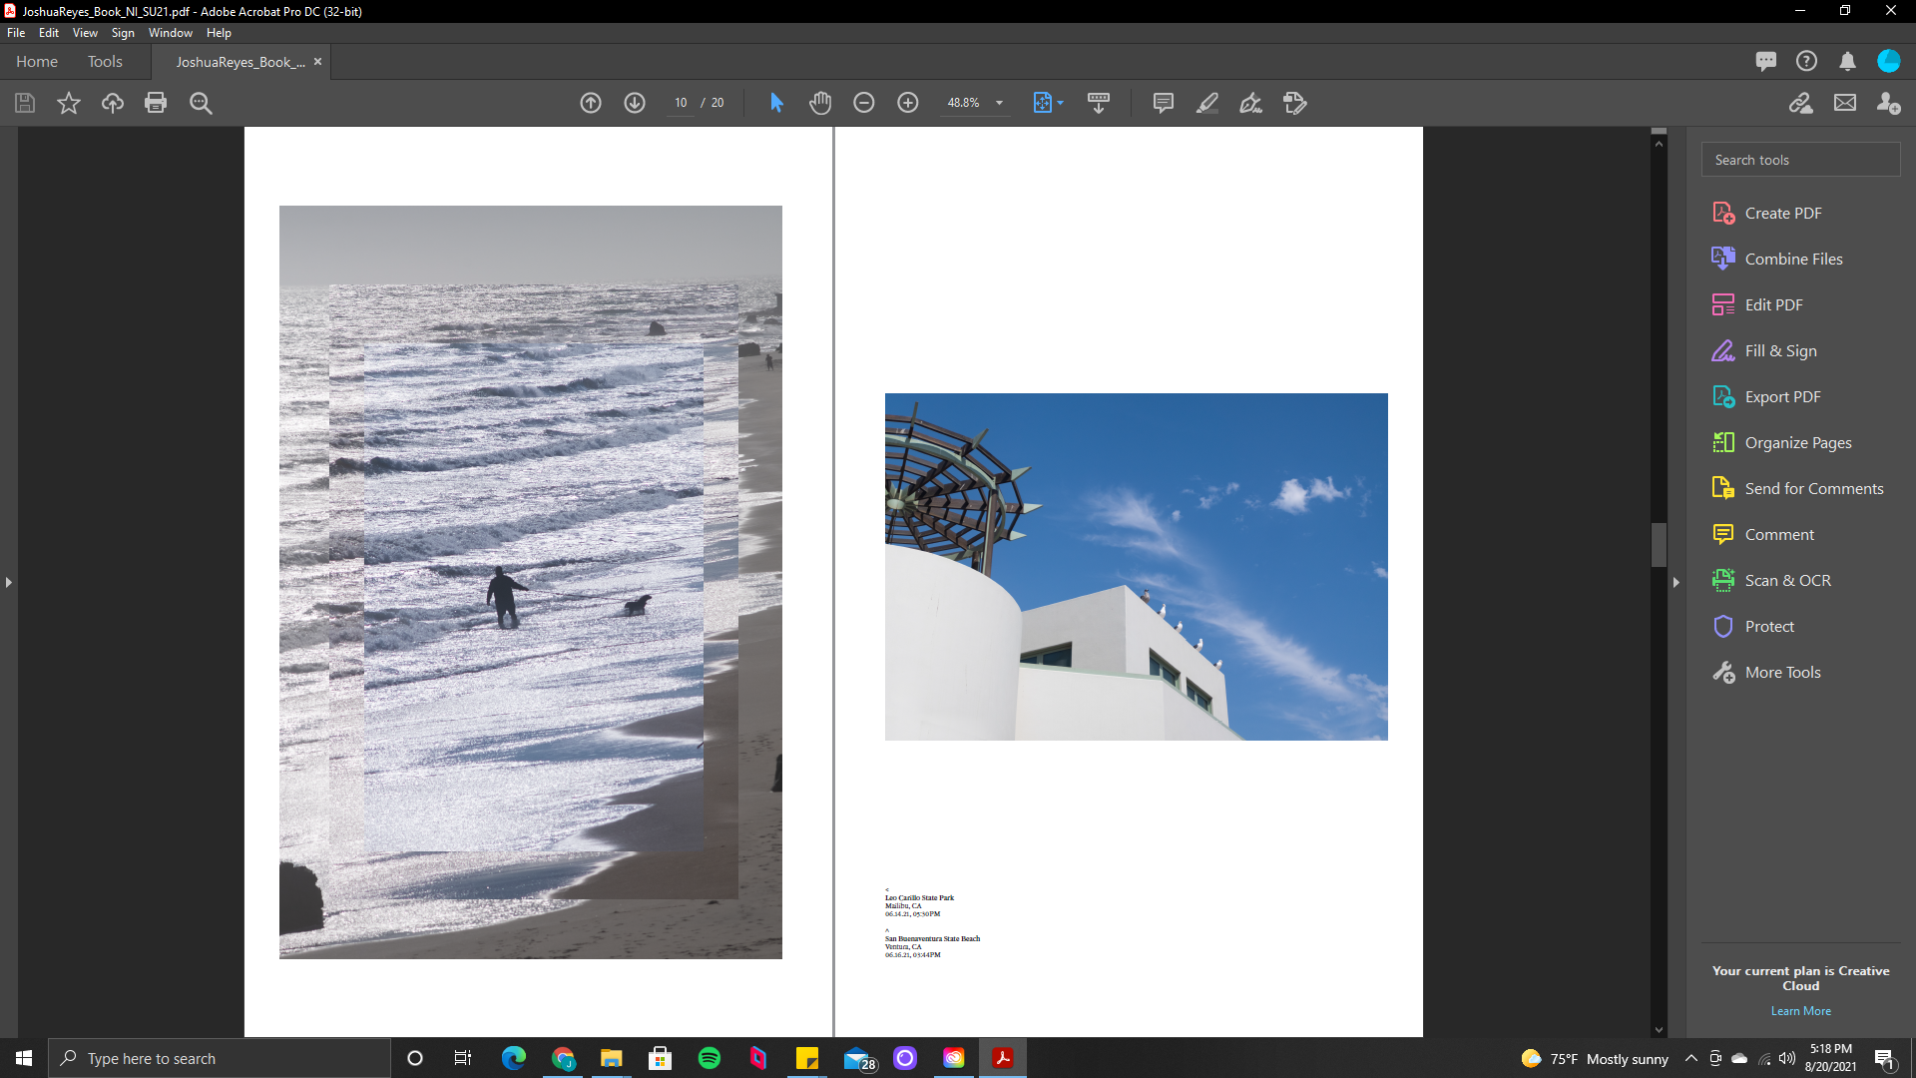Click the Search tools field
The height and width of the screenshot is (1078, 1916).
click(x=1800, y=160)
